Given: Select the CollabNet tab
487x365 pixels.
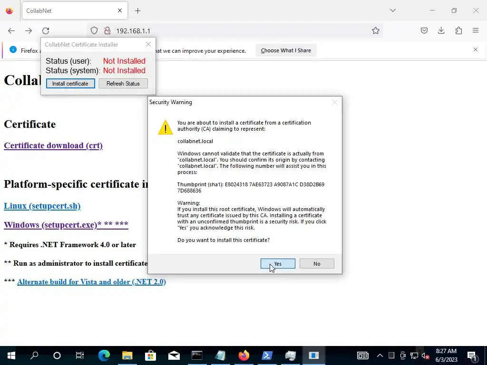Looking at the screenshot, I should coord(75,10).
